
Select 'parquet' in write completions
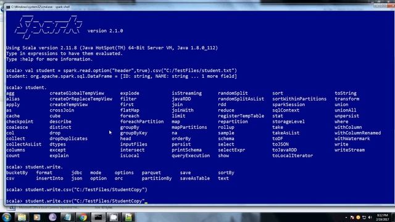click(x=151, y=173)
